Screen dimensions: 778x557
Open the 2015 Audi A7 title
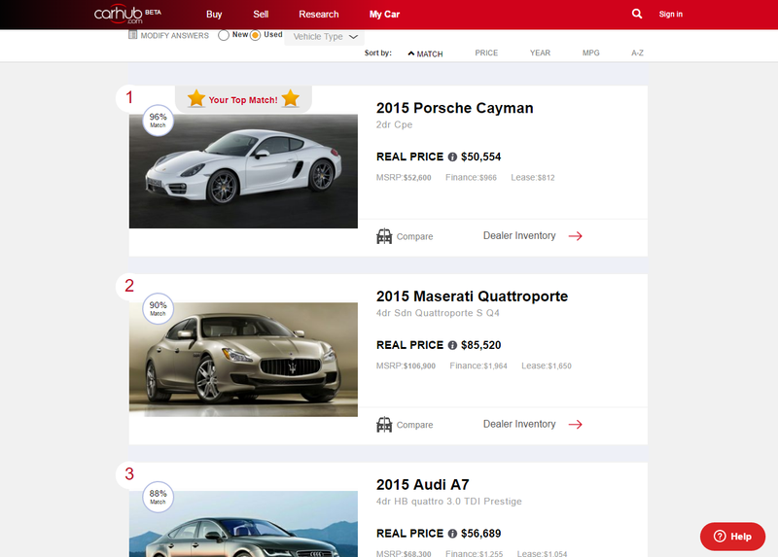[422, 485]
